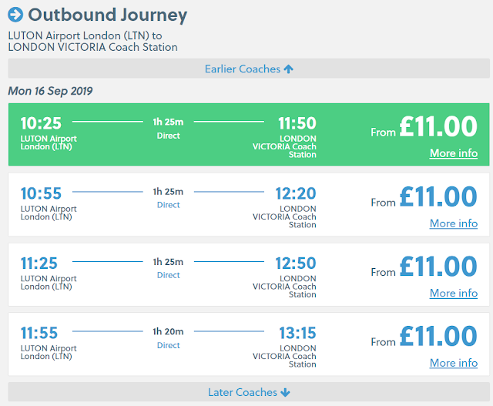The height and width of the screenshot is (406, 493).
Task: Click the 1h 20m journey duration
Action: 168,331
